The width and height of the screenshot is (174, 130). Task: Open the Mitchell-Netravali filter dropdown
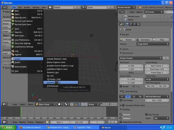point(157,97)
